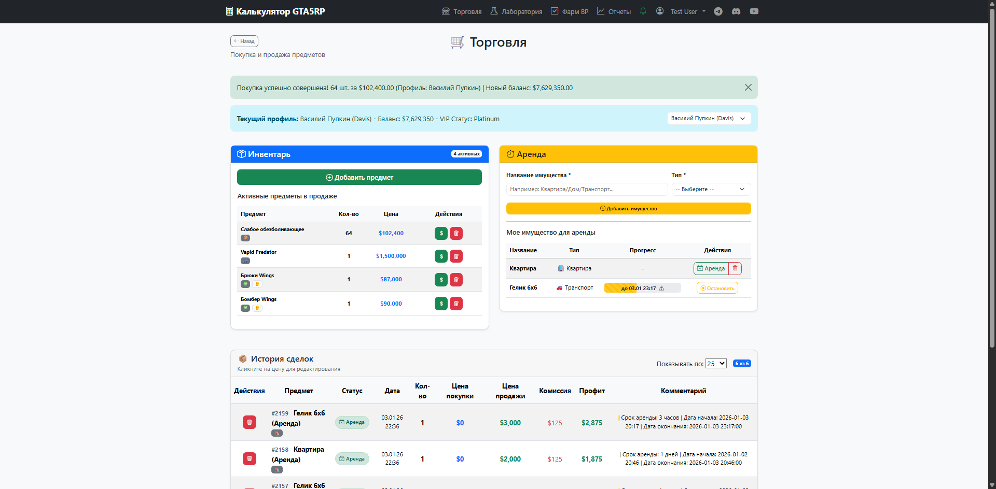Delete Брюки Wings from inventory
Image resolution: width=996 pixels, height=489 pixels.
456,280
